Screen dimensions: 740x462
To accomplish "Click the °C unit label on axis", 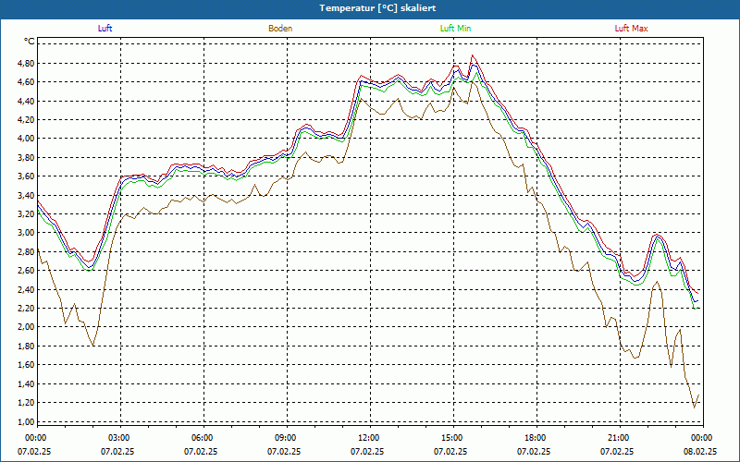I will point(30,42).
